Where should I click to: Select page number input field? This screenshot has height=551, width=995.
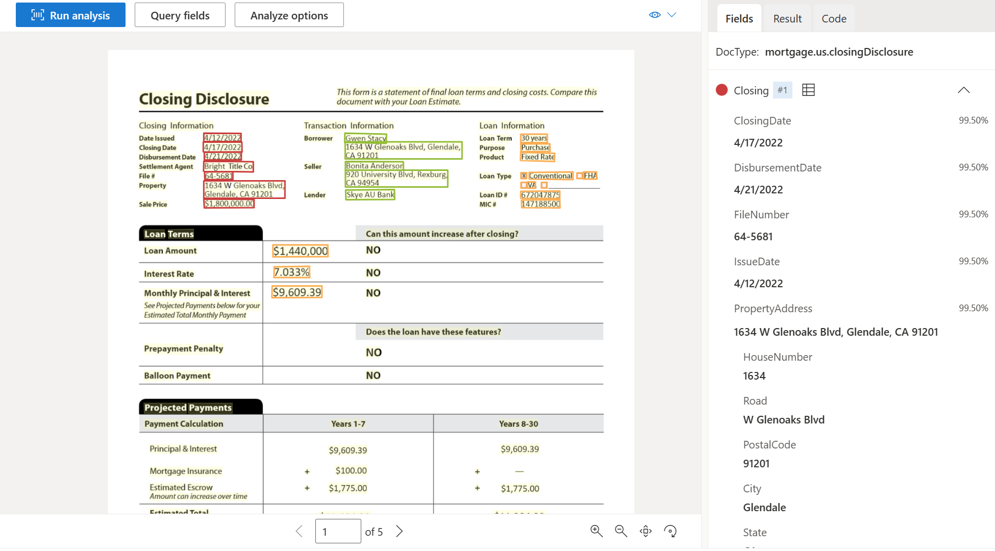337,531
